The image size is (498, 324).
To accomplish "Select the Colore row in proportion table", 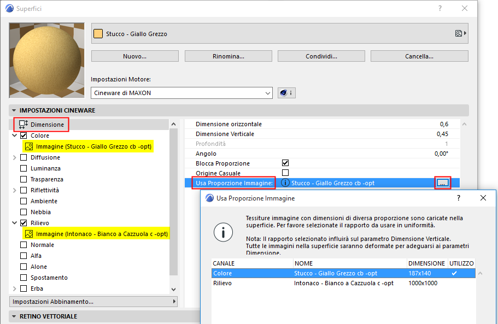I will [x=343, y=273].
